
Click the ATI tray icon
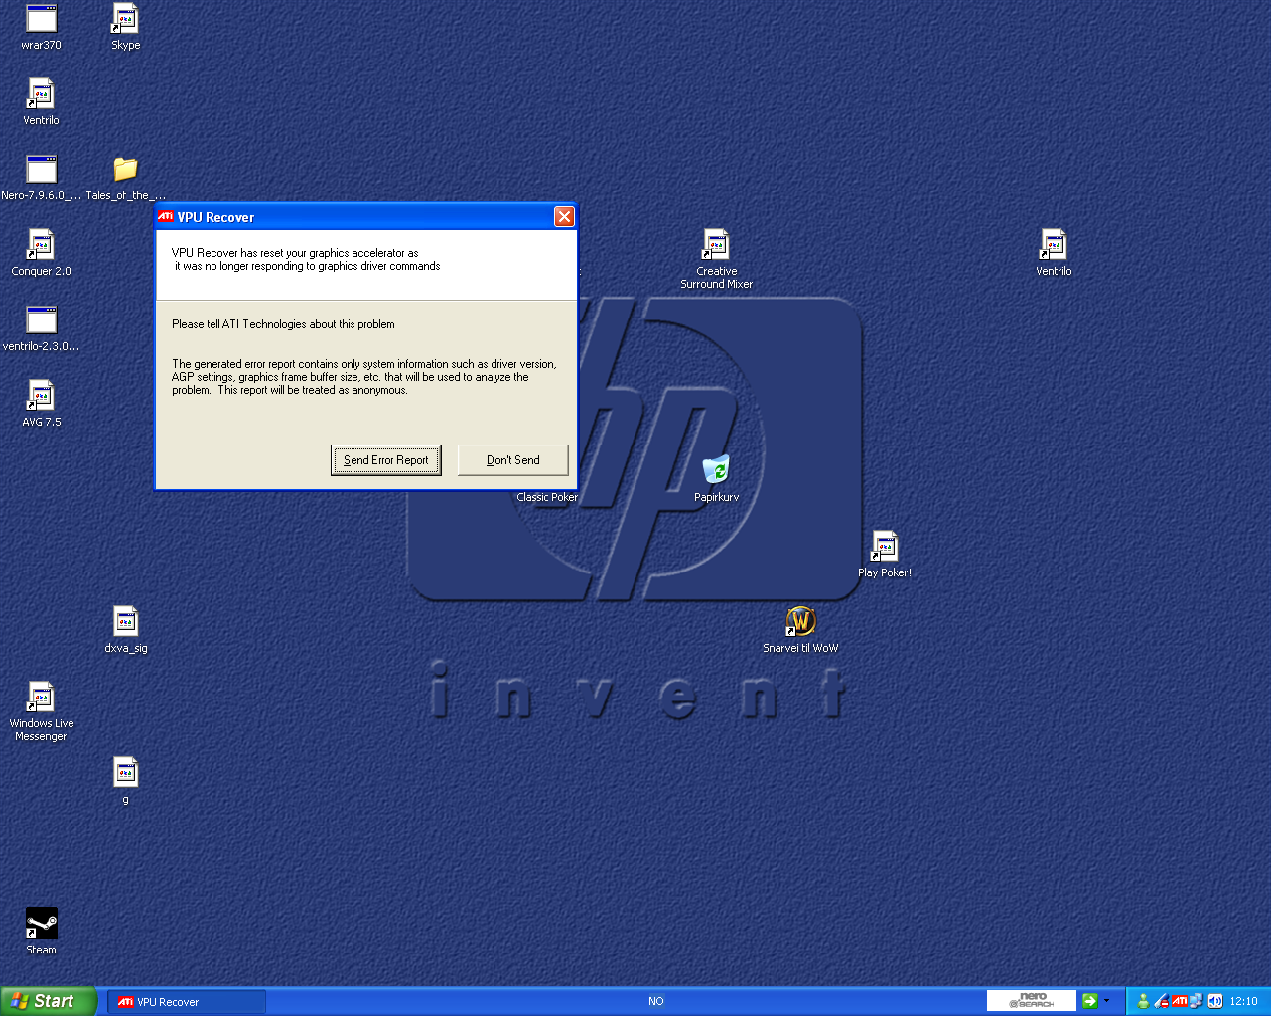point(1179,1002)
